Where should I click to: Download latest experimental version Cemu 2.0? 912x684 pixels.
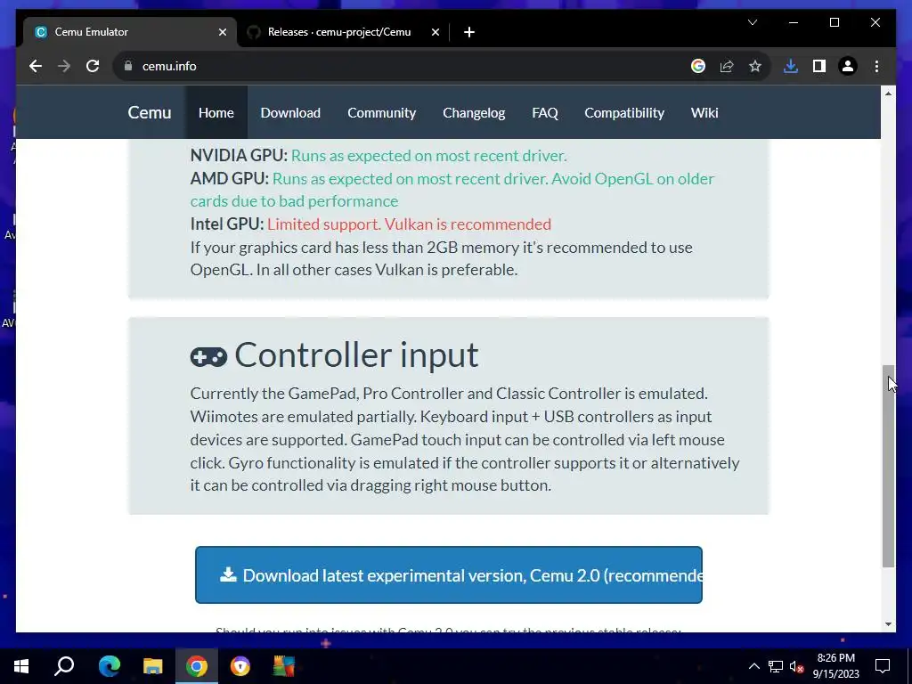click(449, 574)
